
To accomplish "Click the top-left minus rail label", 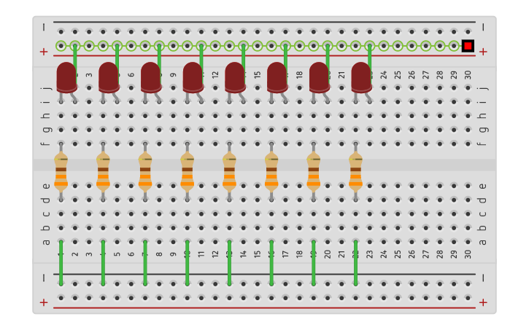I will point(44,28).
